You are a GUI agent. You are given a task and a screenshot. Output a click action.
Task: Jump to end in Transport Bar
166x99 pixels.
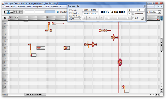[102, 18]
